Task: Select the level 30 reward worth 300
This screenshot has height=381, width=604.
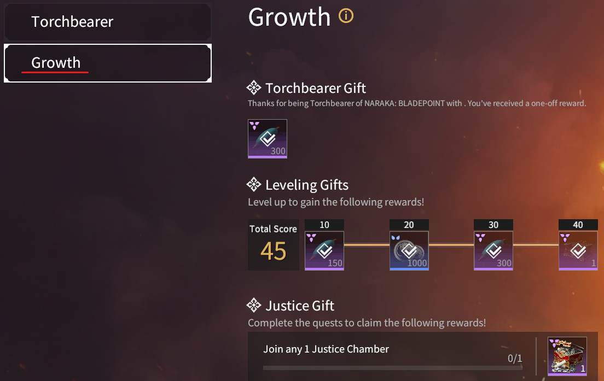Action: click(493, 251)
